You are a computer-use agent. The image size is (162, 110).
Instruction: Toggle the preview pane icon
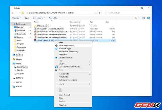pos(144,18)
